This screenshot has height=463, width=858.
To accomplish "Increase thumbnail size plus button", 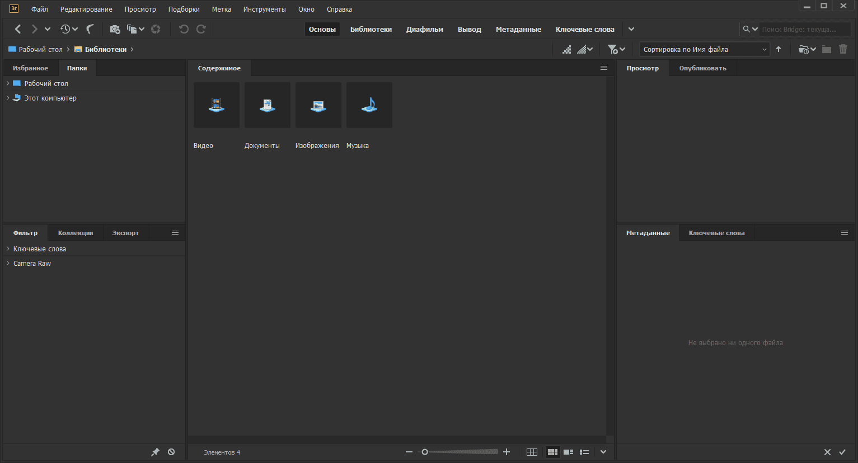I will pos(507,452).
